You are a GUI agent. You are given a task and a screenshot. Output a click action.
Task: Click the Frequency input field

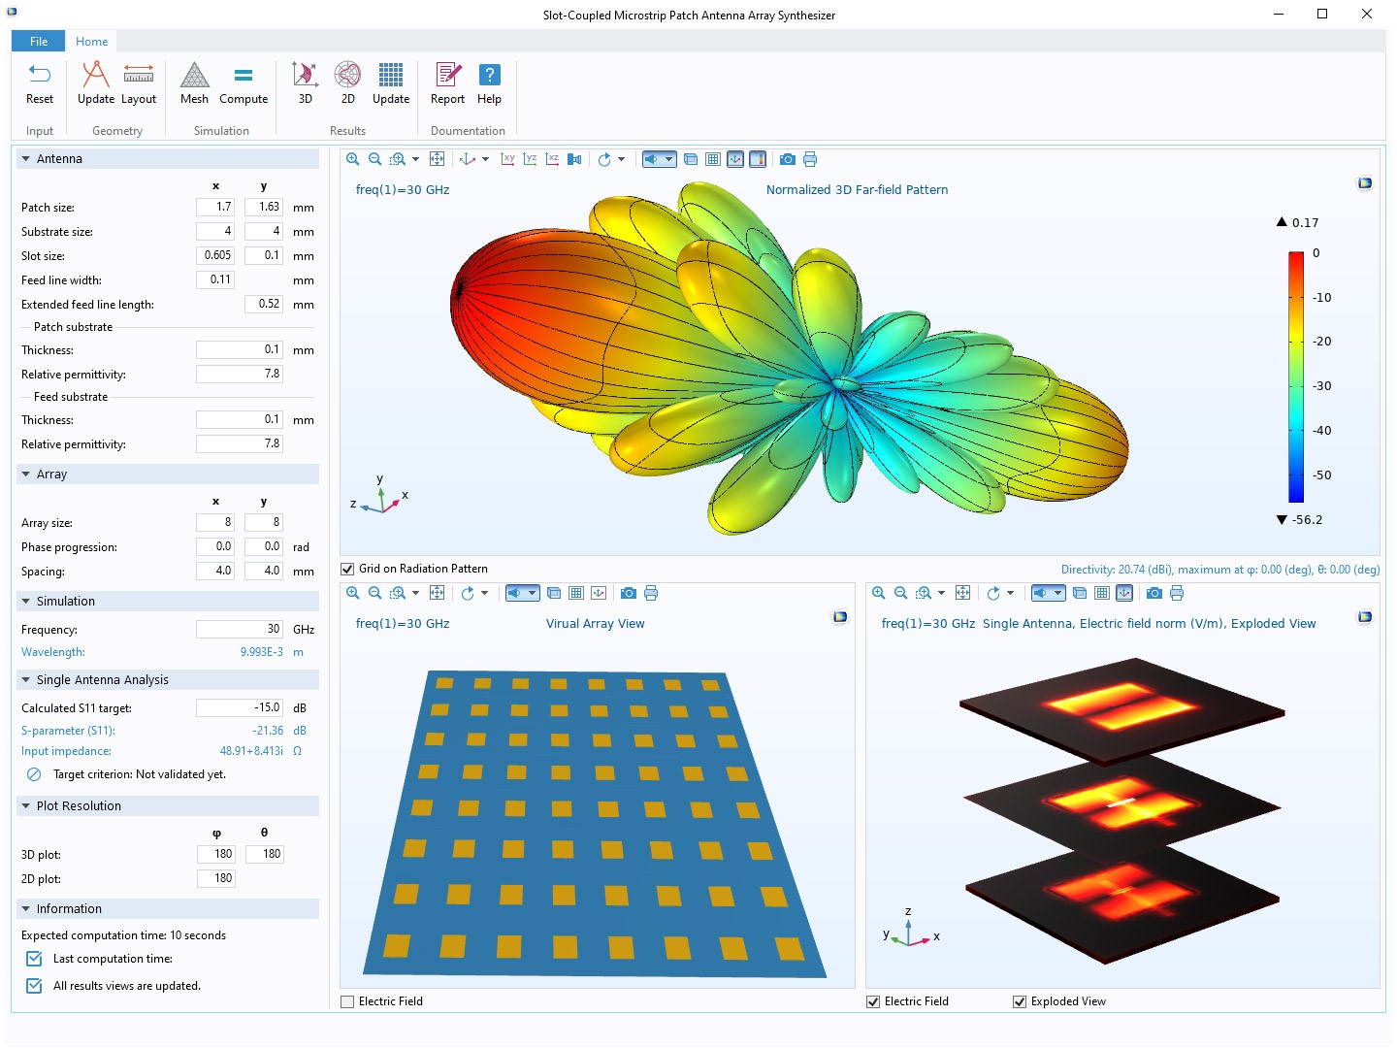(239, 630)
